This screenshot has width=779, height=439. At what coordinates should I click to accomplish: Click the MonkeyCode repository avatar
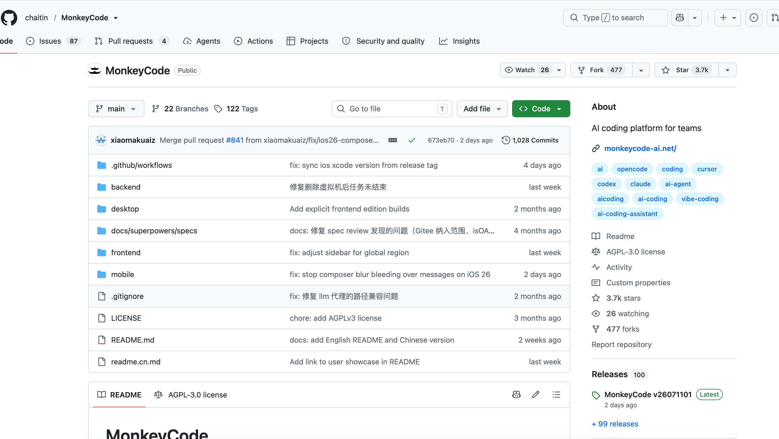[x=95, y=70]
